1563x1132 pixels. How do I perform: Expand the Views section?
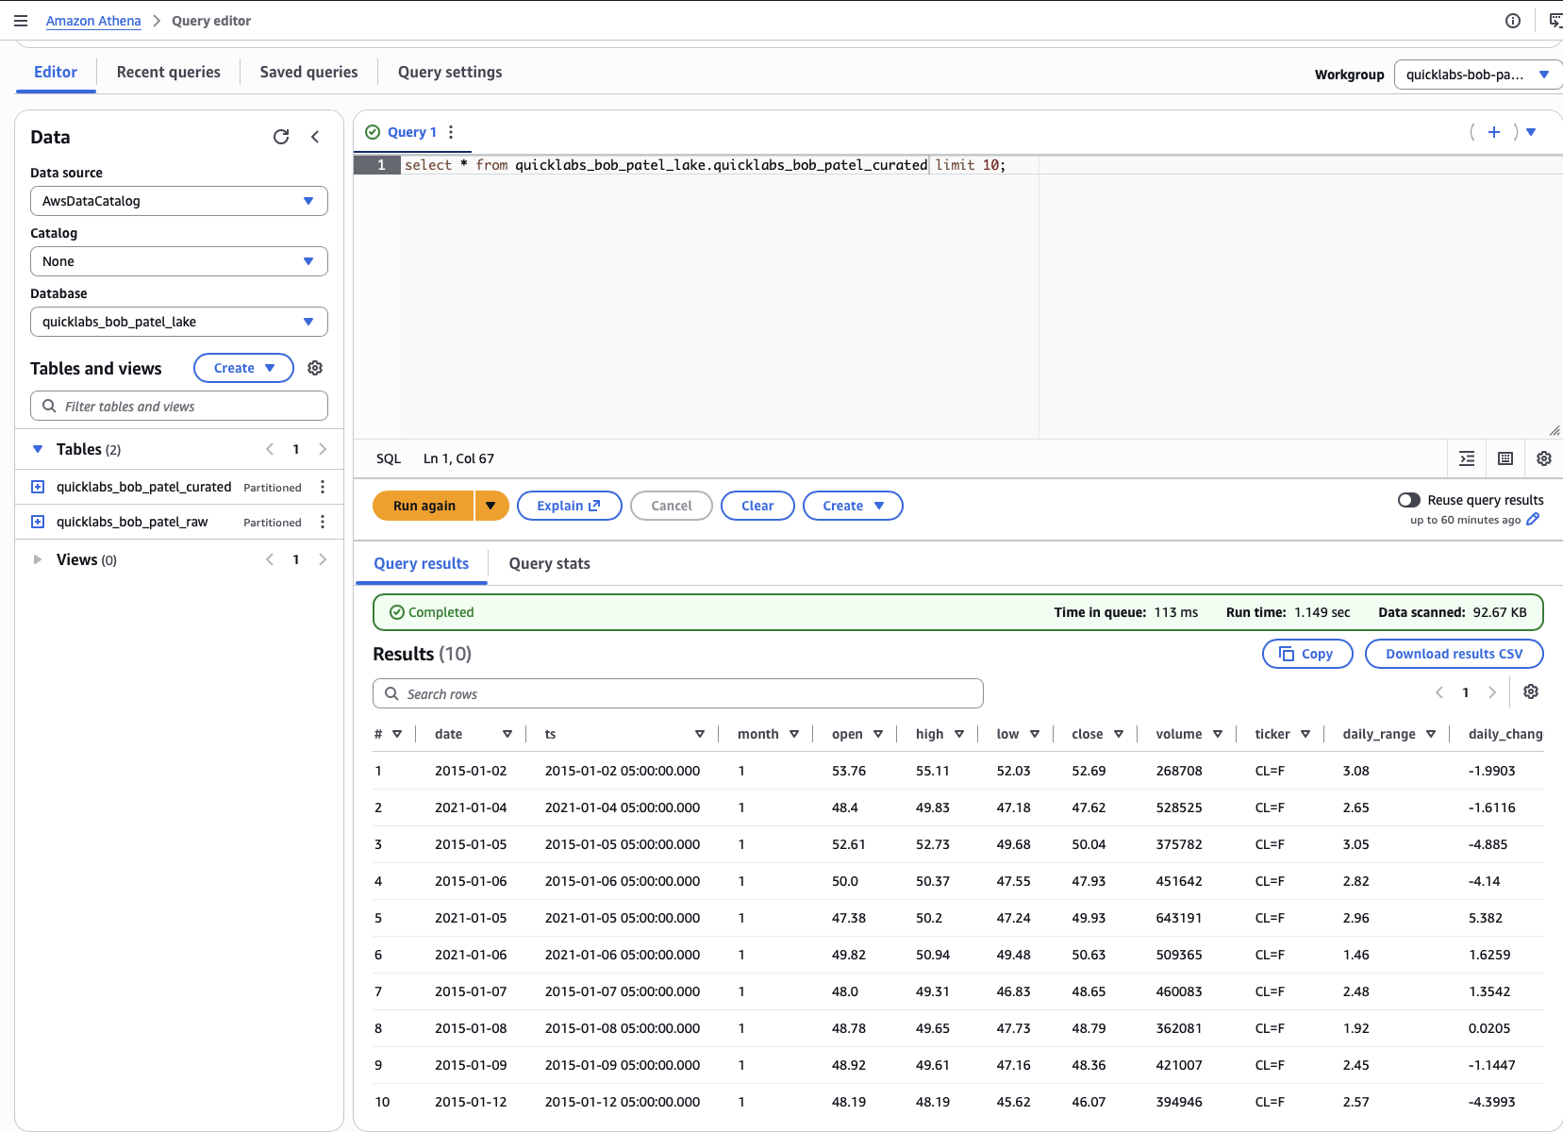pos(38,559)
